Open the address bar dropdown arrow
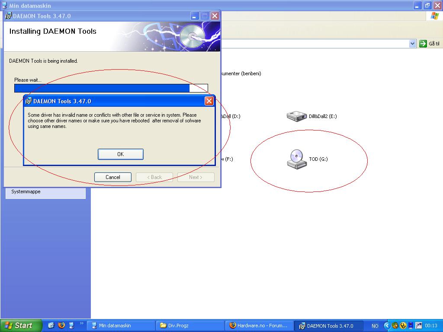 point(412,44)
